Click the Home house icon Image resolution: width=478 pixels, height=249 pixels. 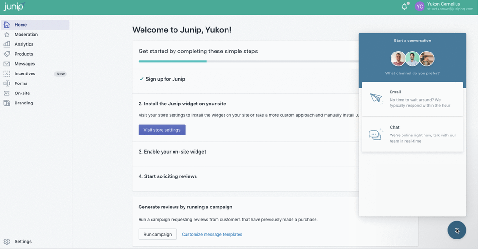[x=7, y=25]
